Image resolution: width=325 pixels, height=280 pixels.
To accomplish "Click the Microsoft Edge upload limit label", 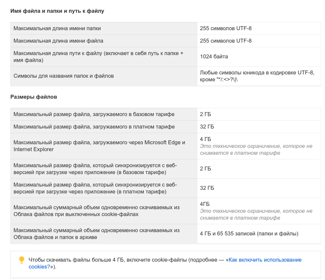I will [99, 146].
